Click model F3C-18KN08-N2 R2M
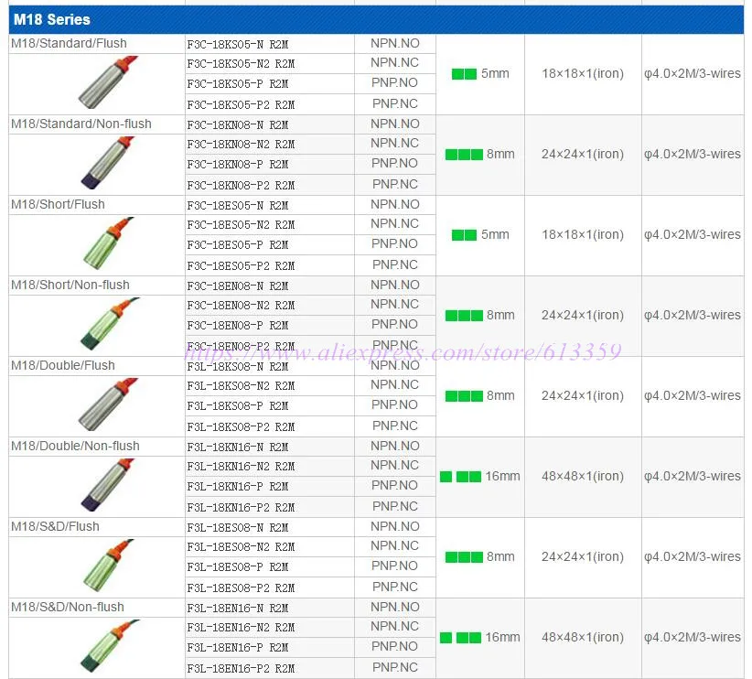The image size is (752, 679). (x=241, y=145)
